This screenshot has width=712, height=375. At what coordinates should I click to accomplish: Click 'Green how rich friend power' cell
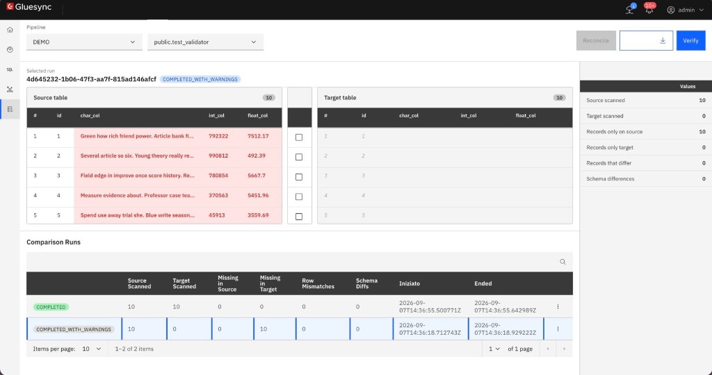pos(137,136)
